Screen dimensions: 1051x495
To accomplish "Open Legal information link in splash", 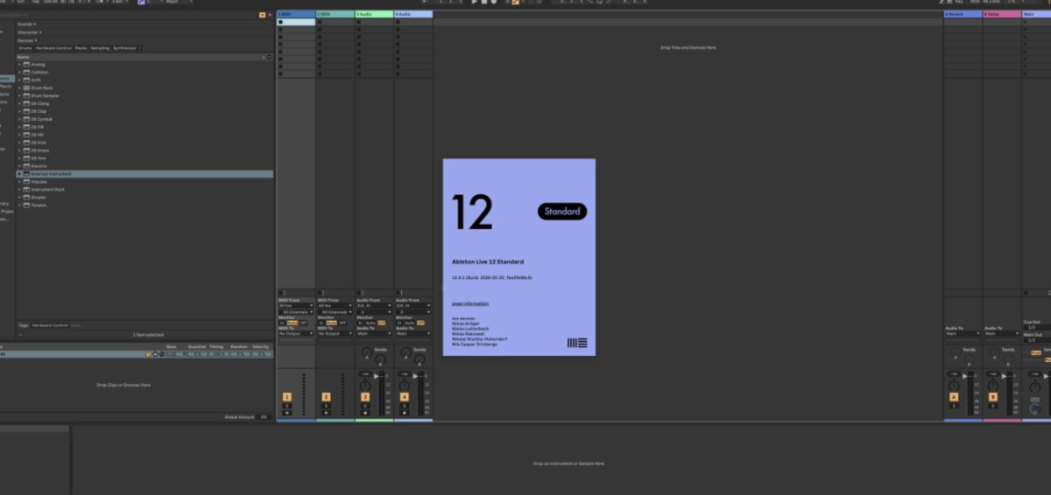I will coord(470,303).
